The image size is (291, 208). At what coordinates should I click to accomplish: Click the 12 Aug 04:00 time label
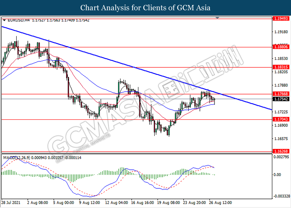(116, 202)
